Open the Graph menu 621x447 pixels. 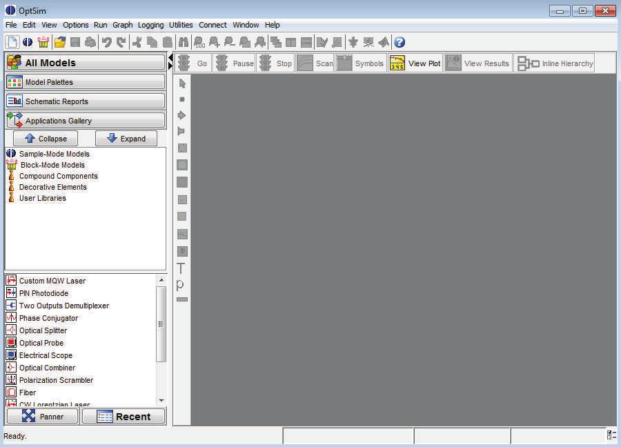(x=123, y=25)
